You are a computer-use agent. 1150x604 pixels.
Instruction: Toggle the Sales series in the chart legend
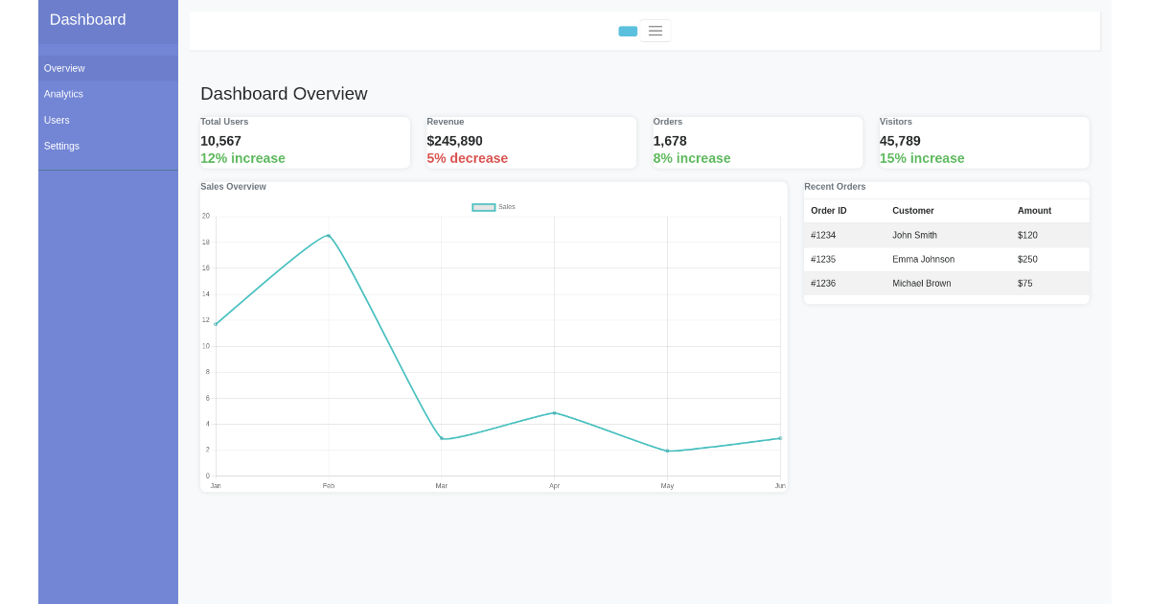pyautogui.click(x=493, y=206)
